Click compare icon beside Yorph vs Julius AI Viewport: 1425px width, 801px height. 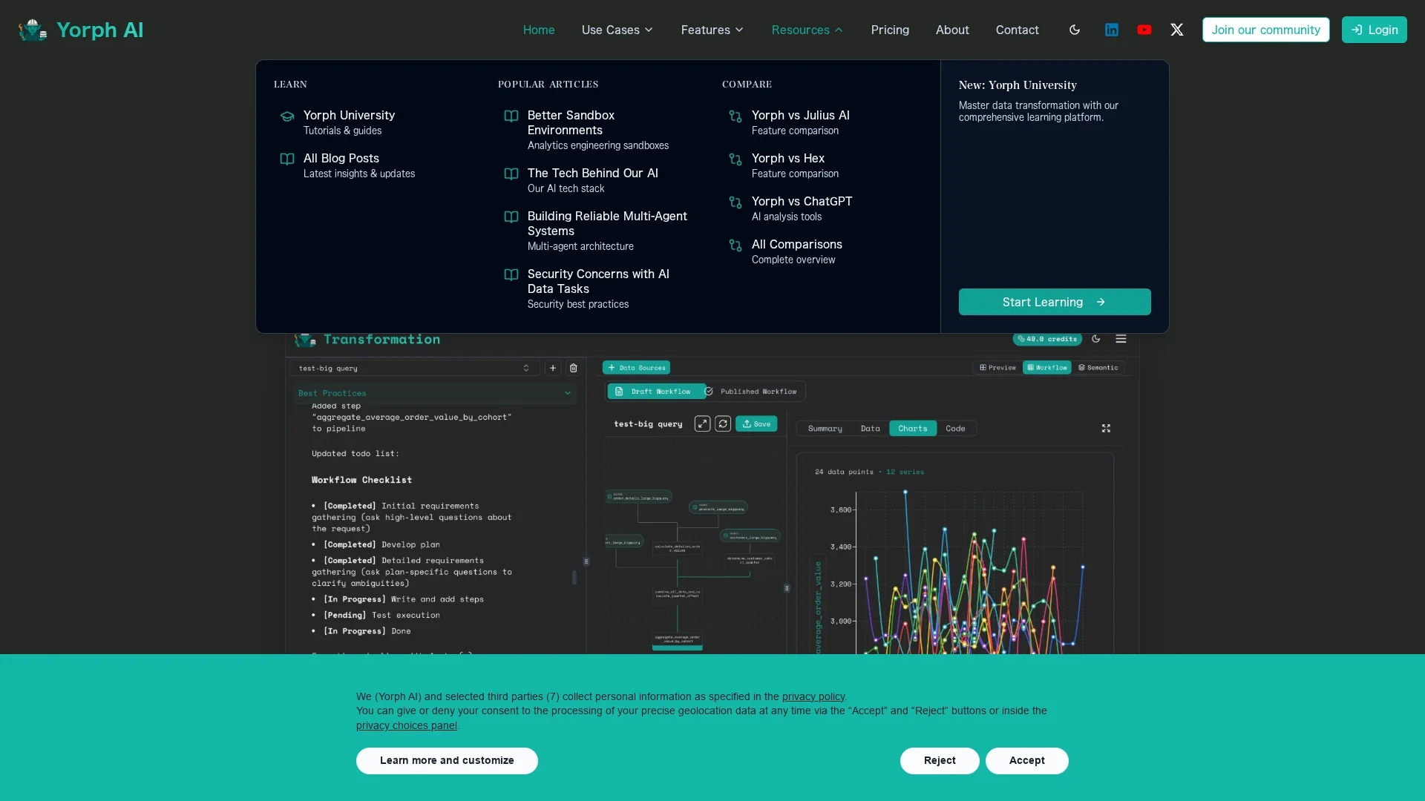(x=736, y=116)
